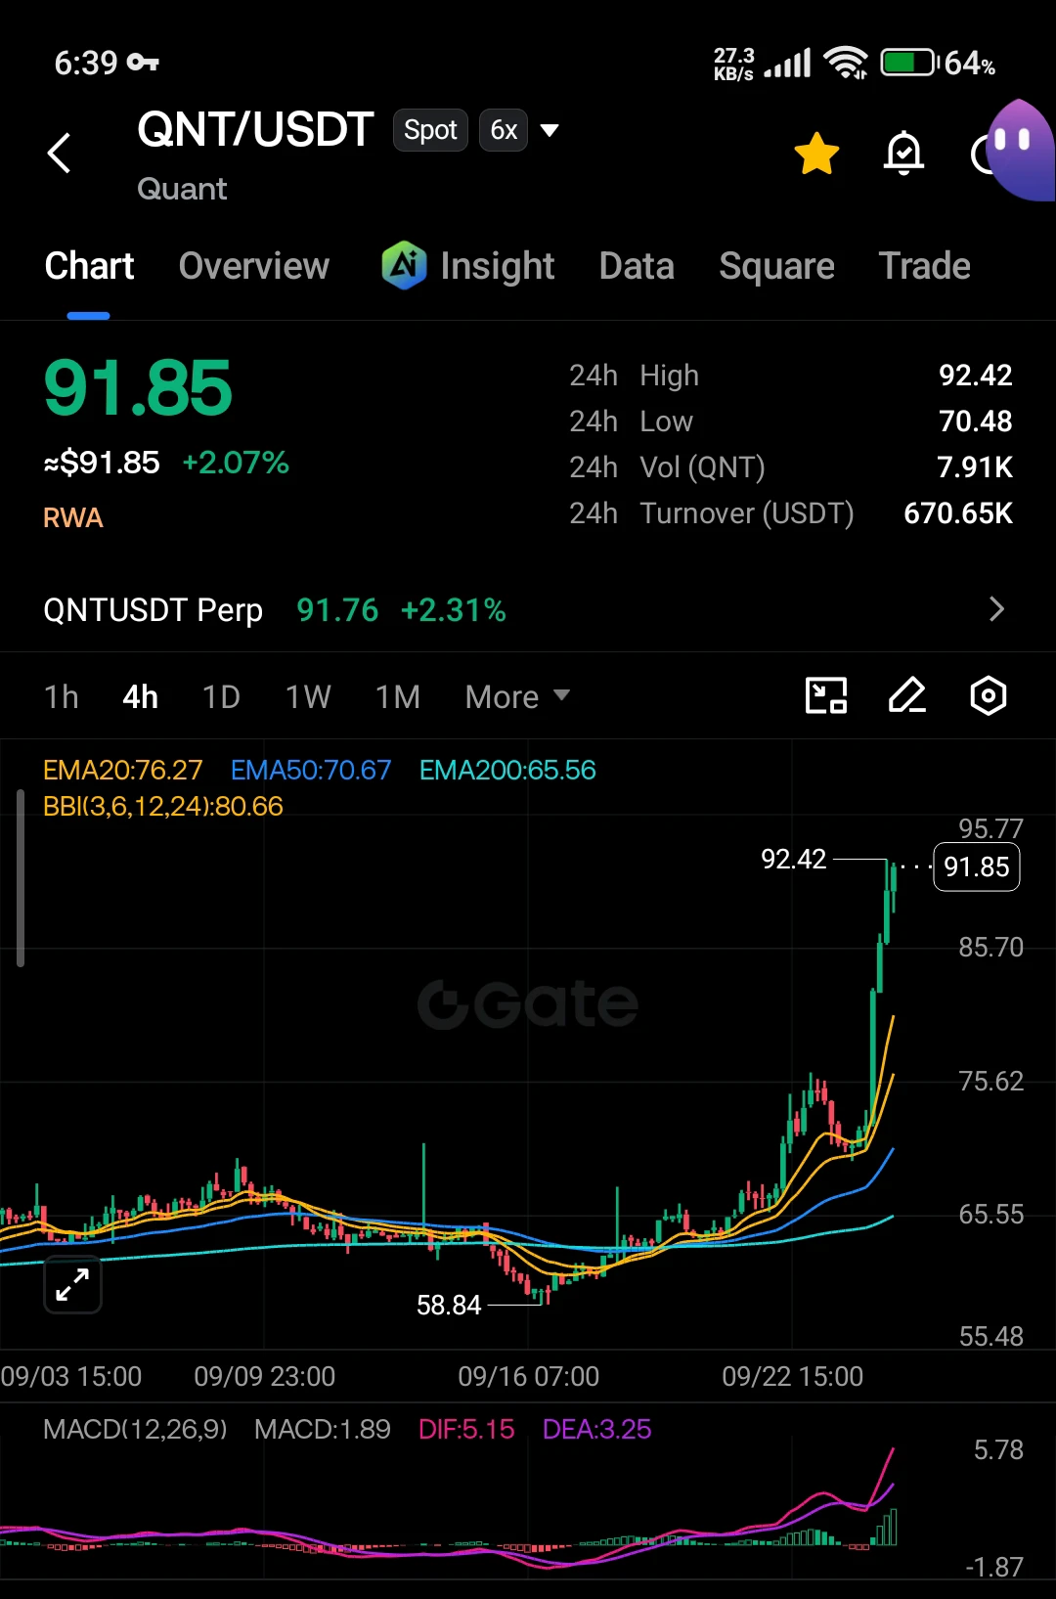The width and height of the screenshot is (1056, 1599).
Task: Open price alert bell icon
Action: (x=903, y=153)
